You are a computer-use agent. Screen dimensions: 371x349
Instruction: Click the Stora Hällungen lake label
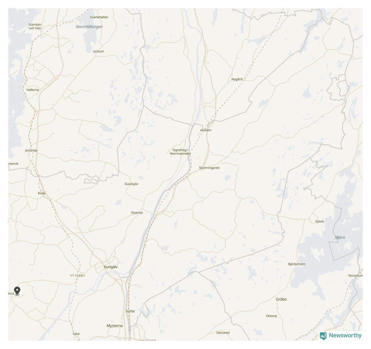pos(89,27)
